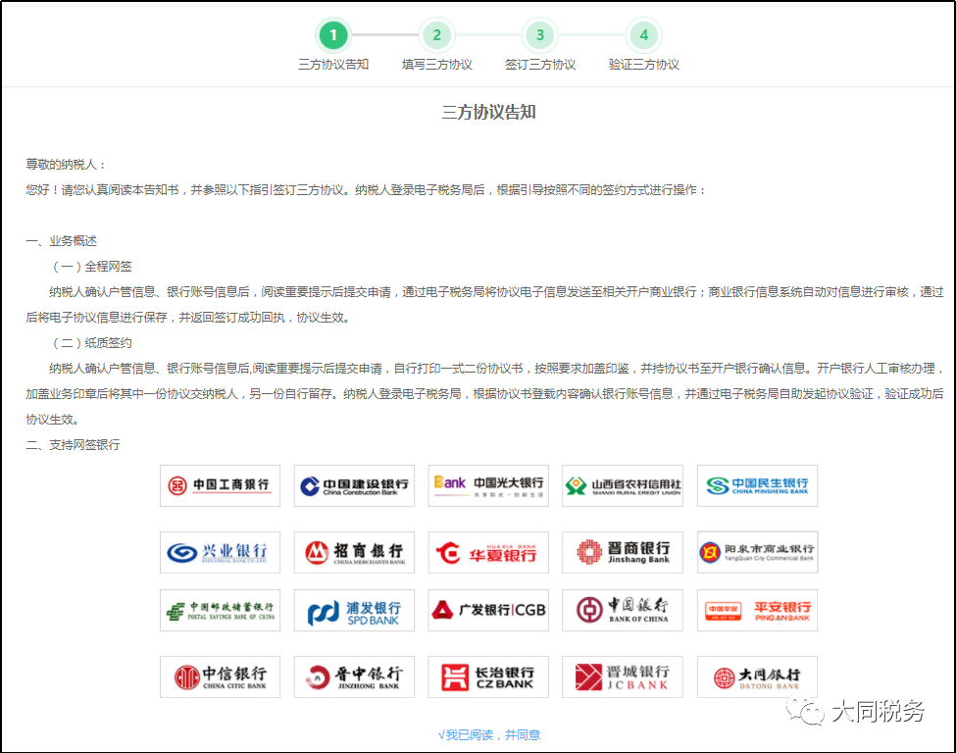
Task: Click the 二、支持网签银行 section heading
Action: pos(74,445)
